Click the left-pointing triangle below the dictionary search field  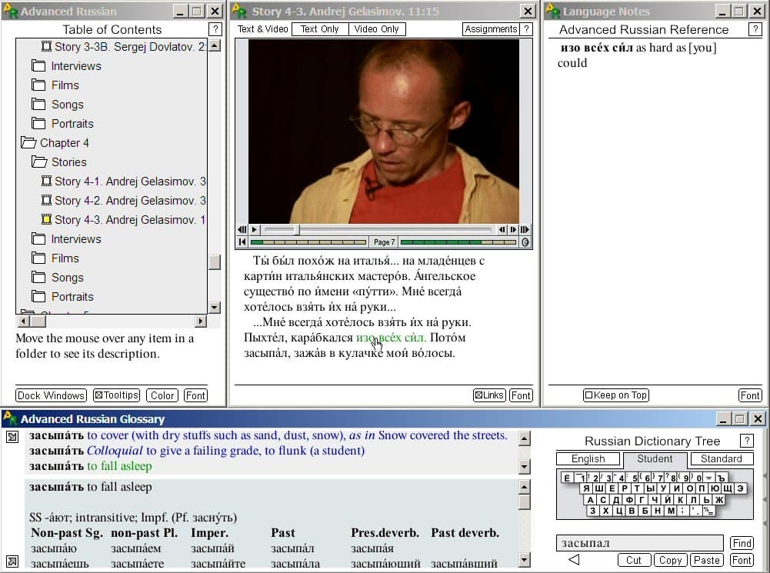click(573, 559)
